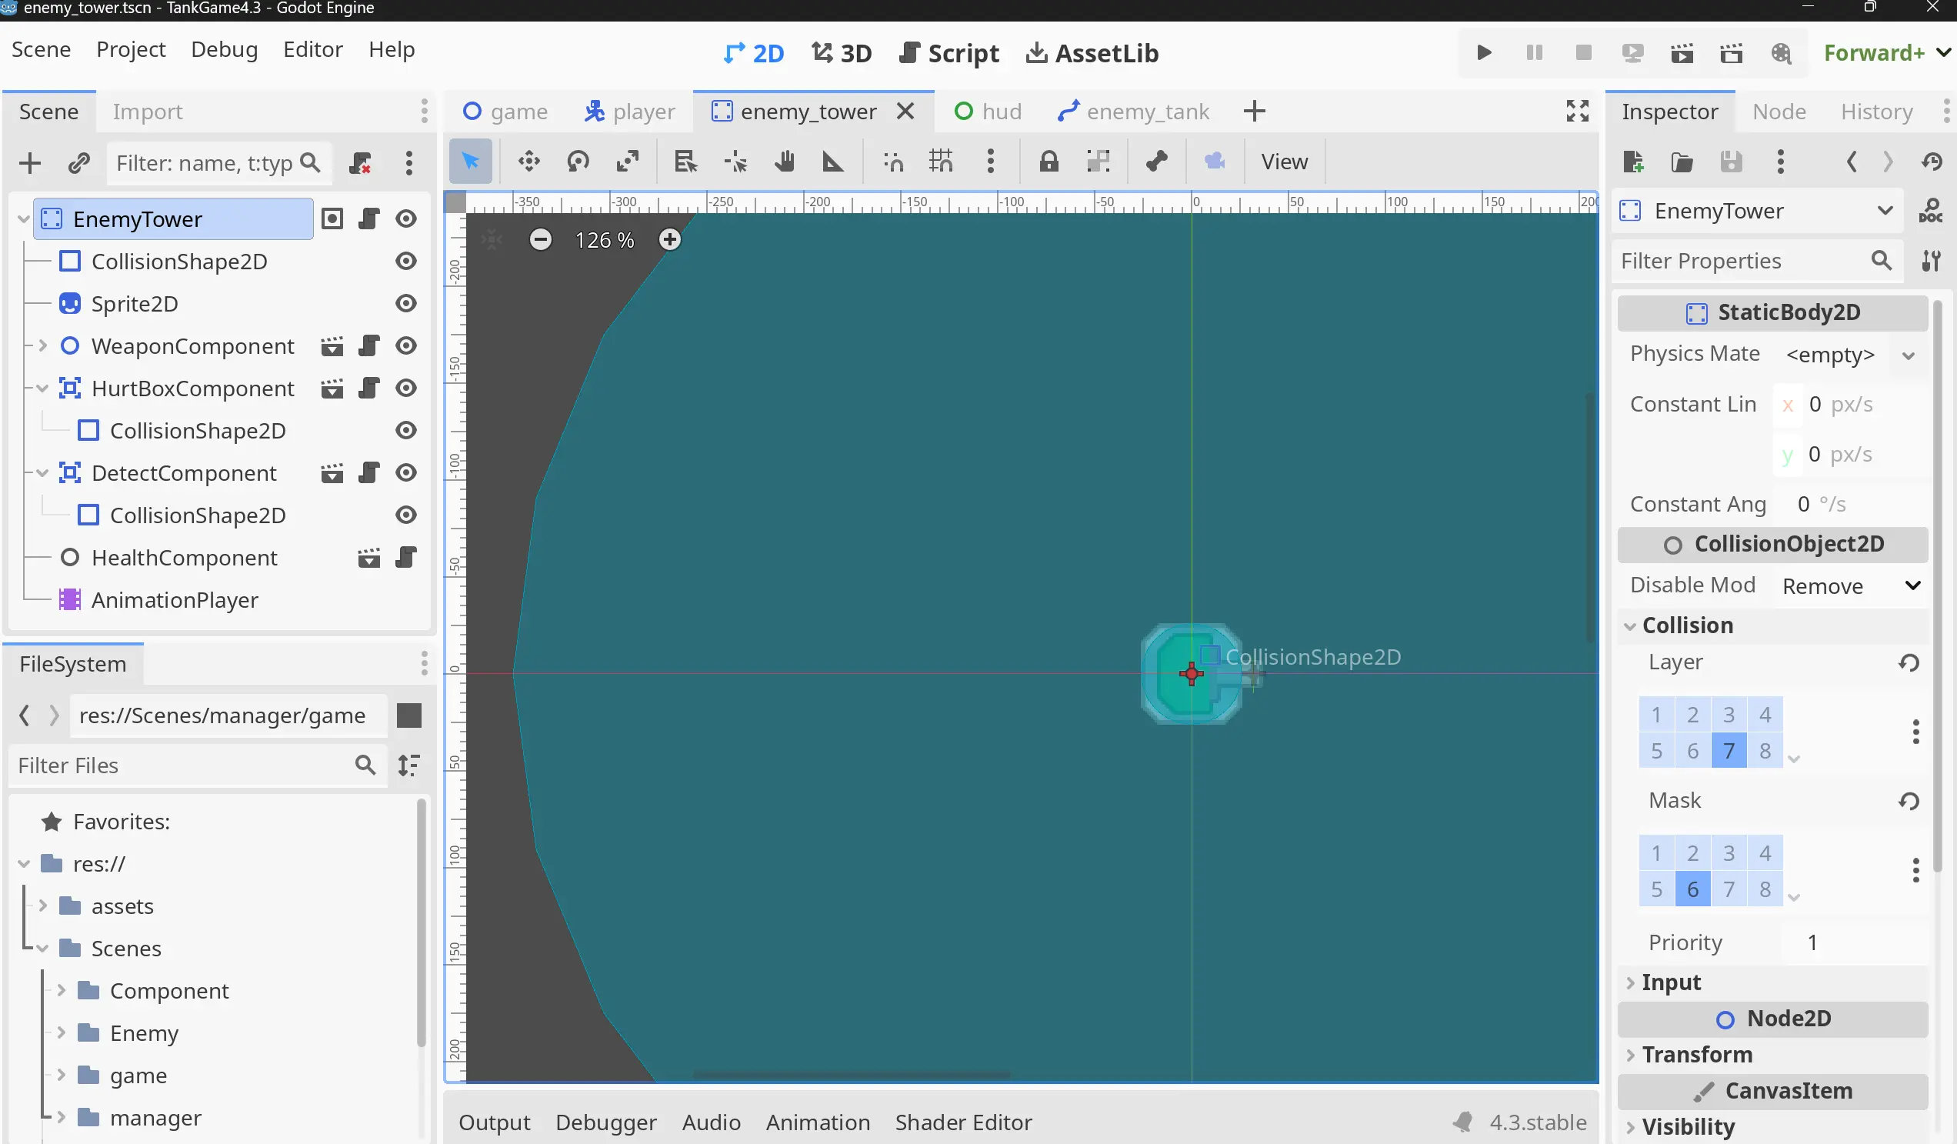Screen dimensions: 1957x1144
Task: Open the Project menu
Action: click(x=131, y=50)
